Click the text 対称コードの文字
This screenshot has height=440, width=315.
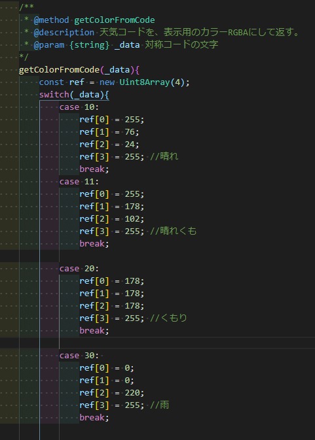click(181, 44)
